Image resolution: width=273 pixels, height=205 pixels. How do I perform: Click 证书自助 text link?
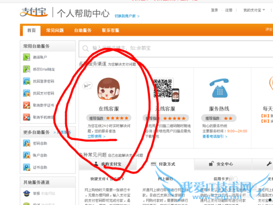coord(40,167)
